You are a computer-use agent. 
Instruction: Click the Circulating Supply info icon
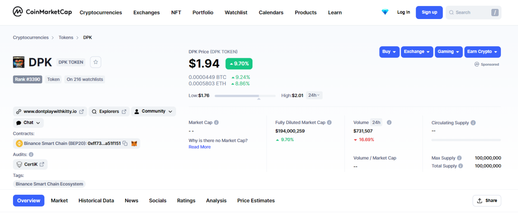473,123
